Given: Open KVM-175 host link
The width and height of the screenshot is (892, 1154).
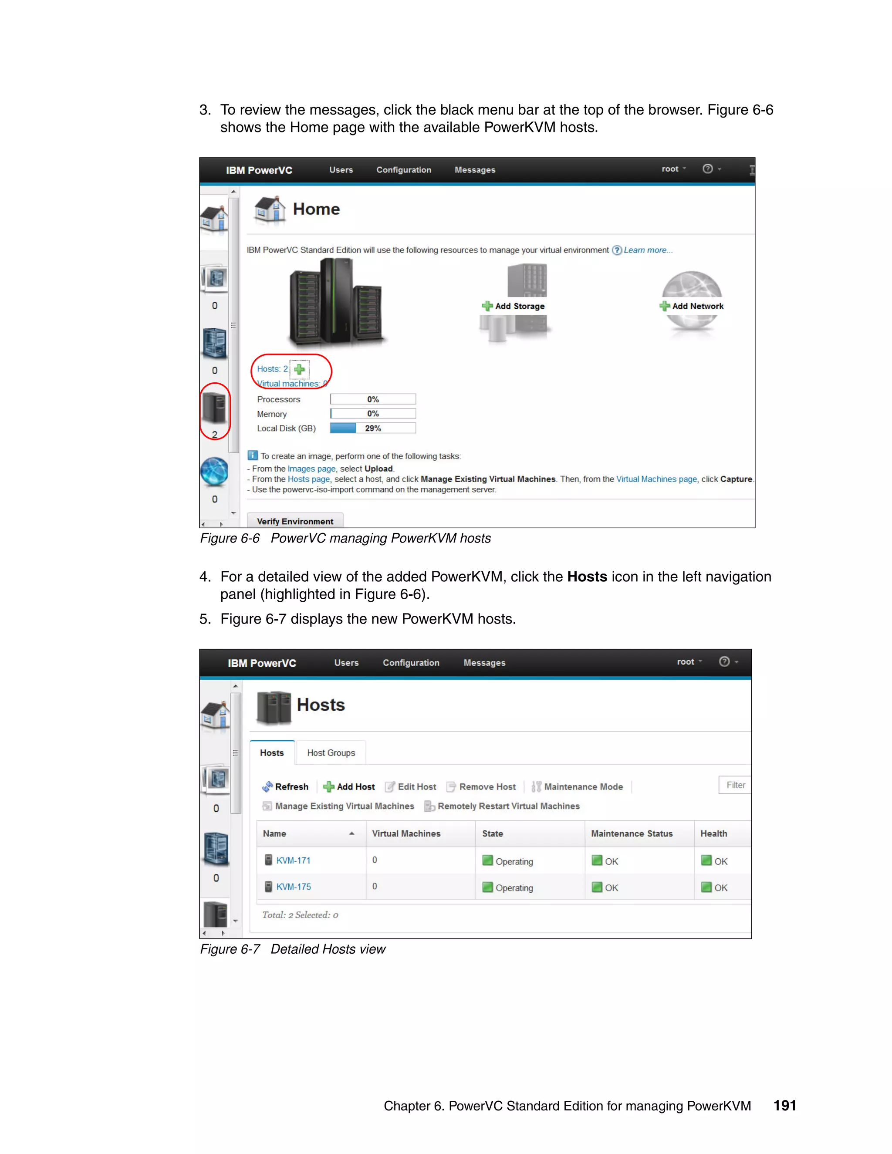Looking at the screenshot, I should 293,887.
